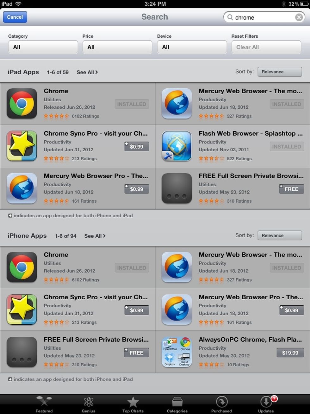
Task: Tap the Mercury Web Browser Pro icon in iPhone Apps
Action: tap(177, 310)
